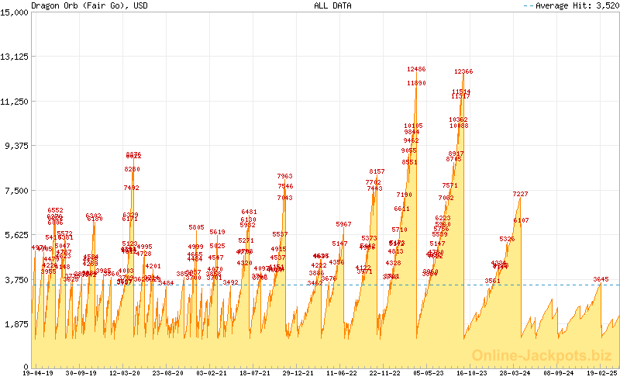Click the 19-02-25 x-axis date

(602, 373)
